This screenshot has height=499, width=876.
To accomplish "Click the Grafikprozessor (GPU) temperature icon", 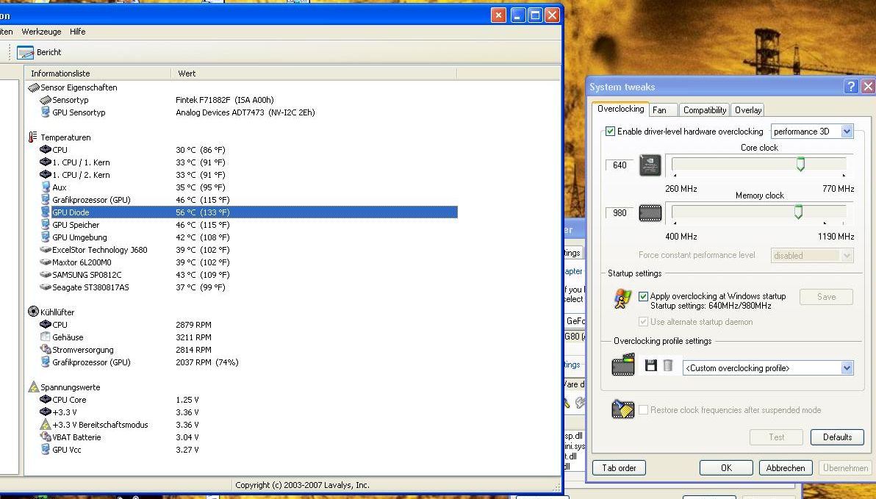I will click(46, 199).
